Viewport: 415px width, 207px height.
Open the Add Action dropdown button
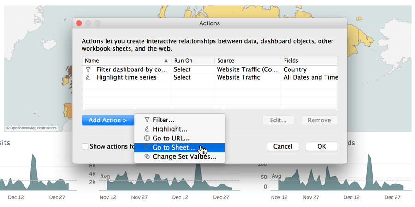tap(108, 120)
